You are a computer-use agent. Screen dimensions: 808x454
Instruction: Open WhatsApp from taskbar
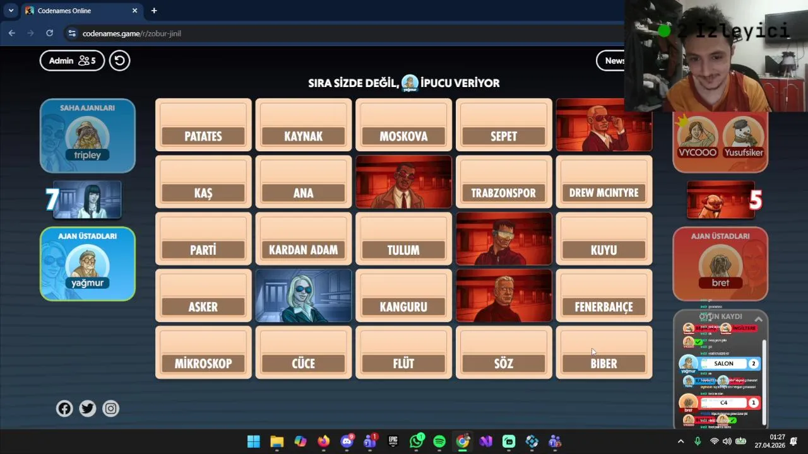[x=416, y=441]
